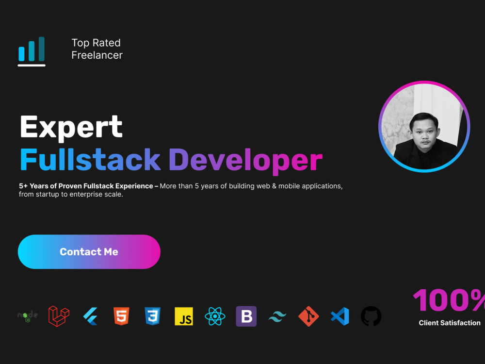This screenshot has width=485, height=364.
Task: Click the React atom icon
Action: tap(215, 316)
